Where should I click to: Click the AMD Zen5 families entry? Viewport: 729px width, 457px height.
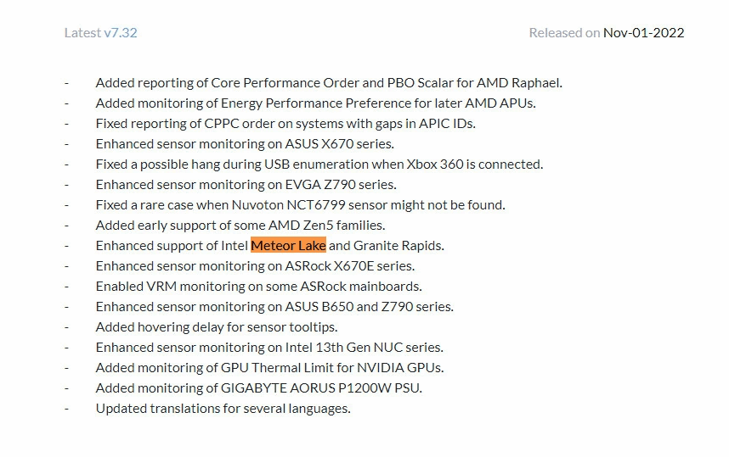[240, 226]
